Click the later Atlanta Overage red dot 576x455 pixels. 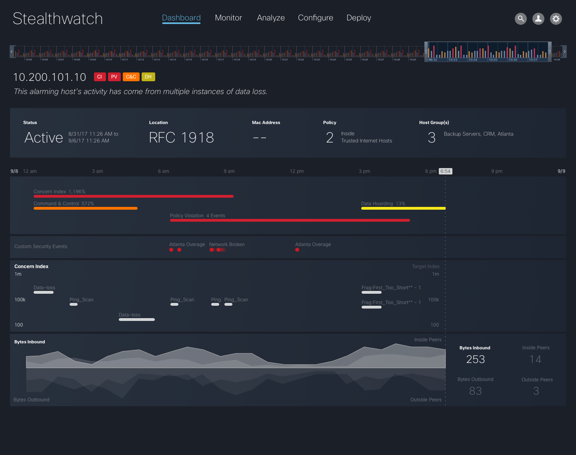point(297,250)
